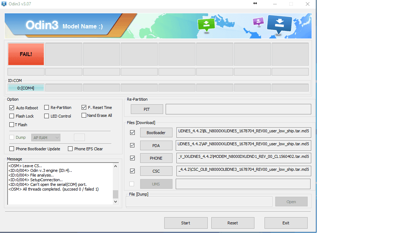Click the Odin3 app icon in title bar
Image resolution: width=414 pixels, height=233 pixels.
tap(4, 4)
